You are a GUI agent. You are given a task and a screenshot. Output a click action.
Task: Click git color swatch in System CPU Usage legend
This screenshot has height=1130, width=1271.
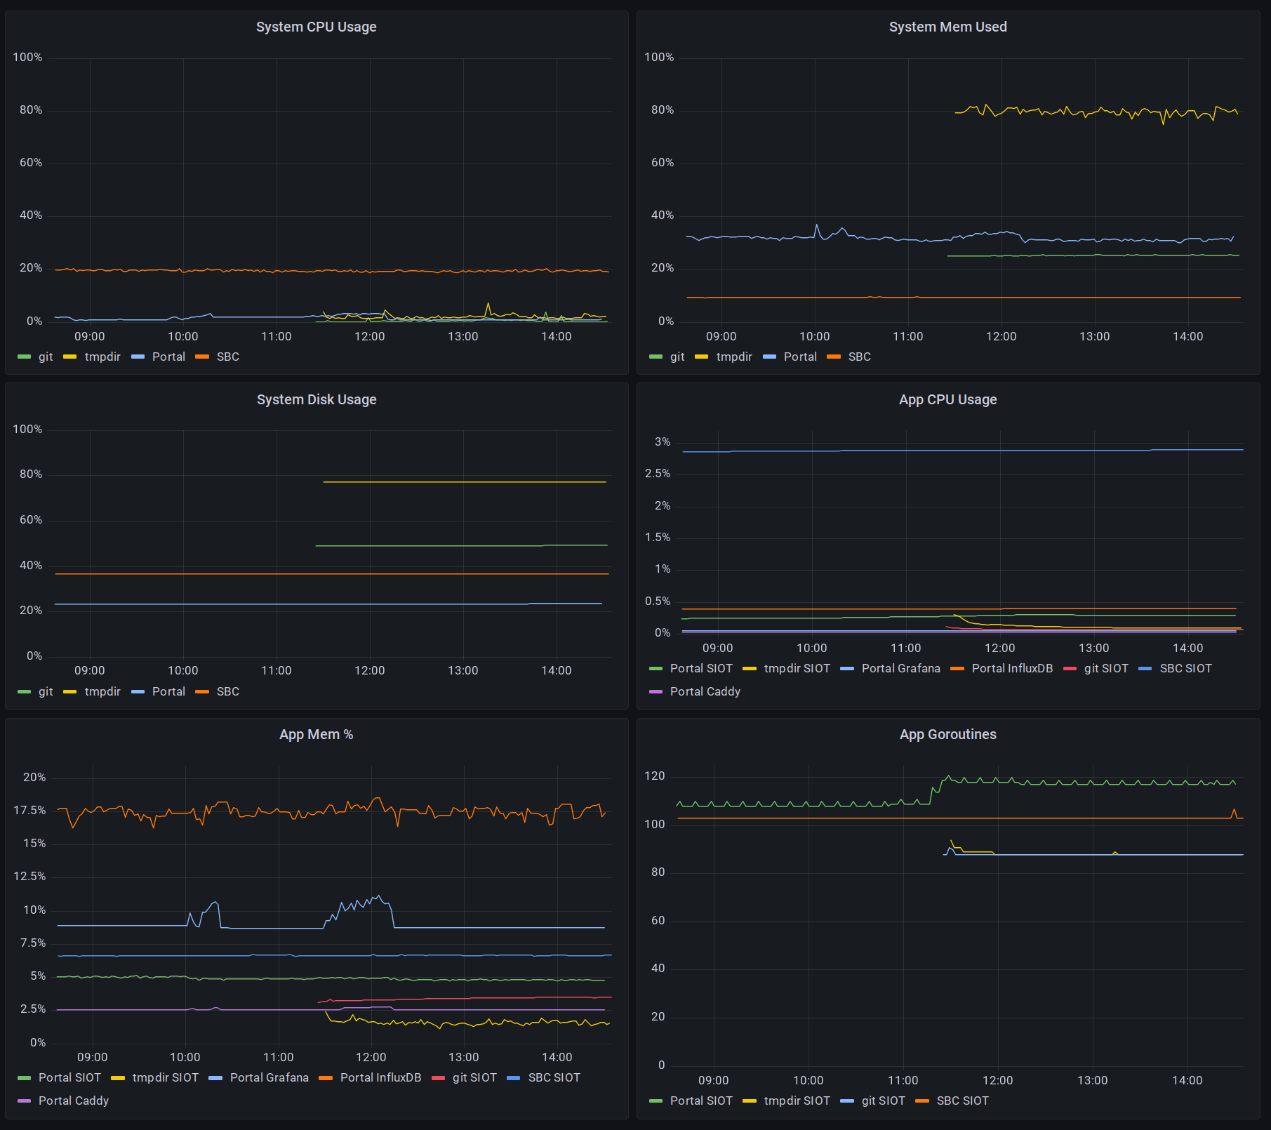(25, 357)
